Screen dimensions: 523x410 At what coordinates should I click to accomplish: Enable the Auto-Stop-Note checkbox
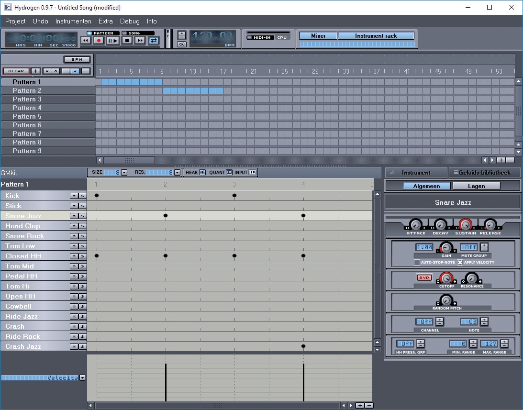(x=417, y=262)
